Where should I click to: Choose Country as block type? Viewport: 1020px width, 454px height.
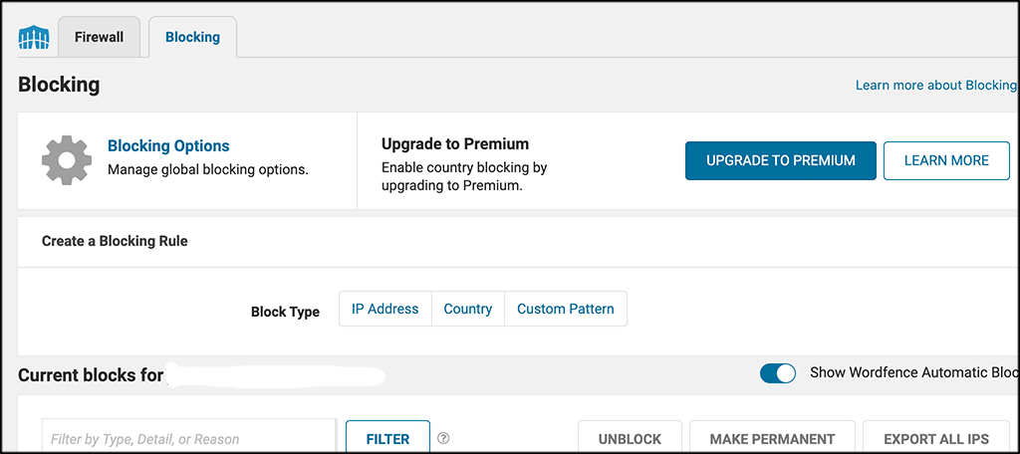click(468, 309)
